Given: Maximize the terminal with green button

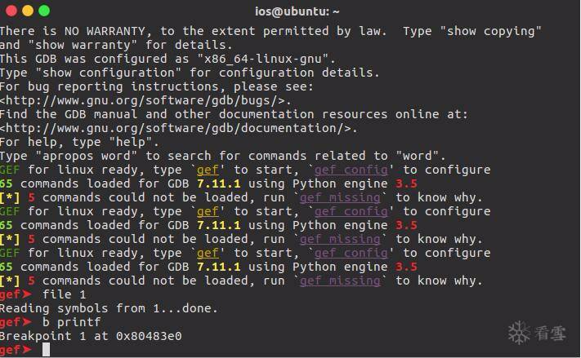Looking at the screenshot, I should (43, 11).
